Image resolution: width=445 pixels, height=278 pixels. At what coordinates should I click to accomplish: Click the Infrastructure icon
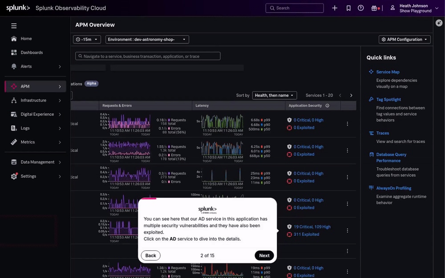(14, 100)
